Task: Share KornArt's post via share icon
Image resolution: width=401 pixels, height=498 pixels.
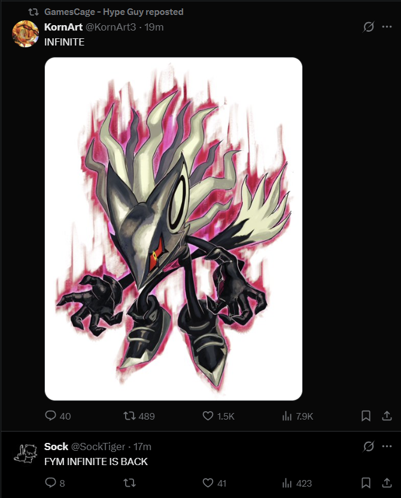Action: (x=387, y=416)
